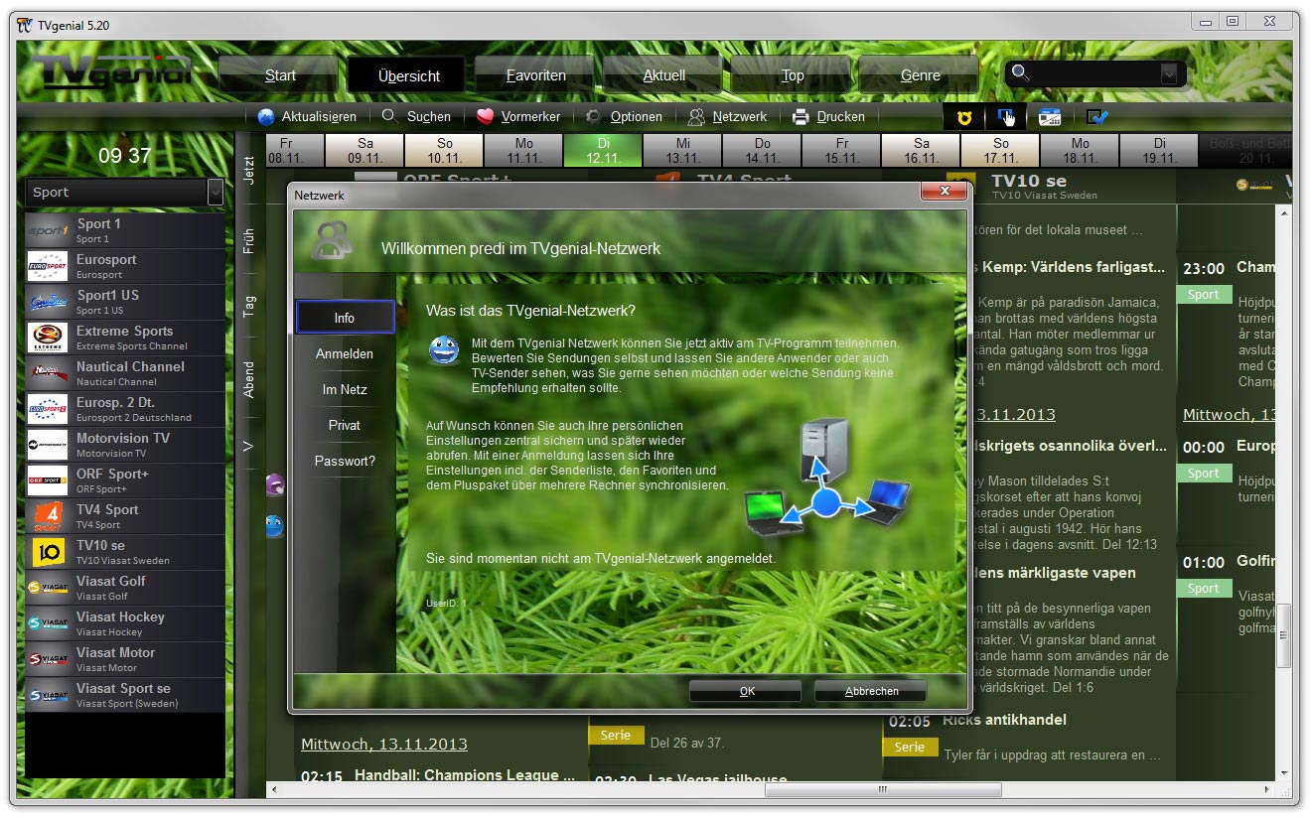Viewport: 1312px width, 820px height.
Task: Select the Früh time-of-day tab
Action: tap(249, 241)
